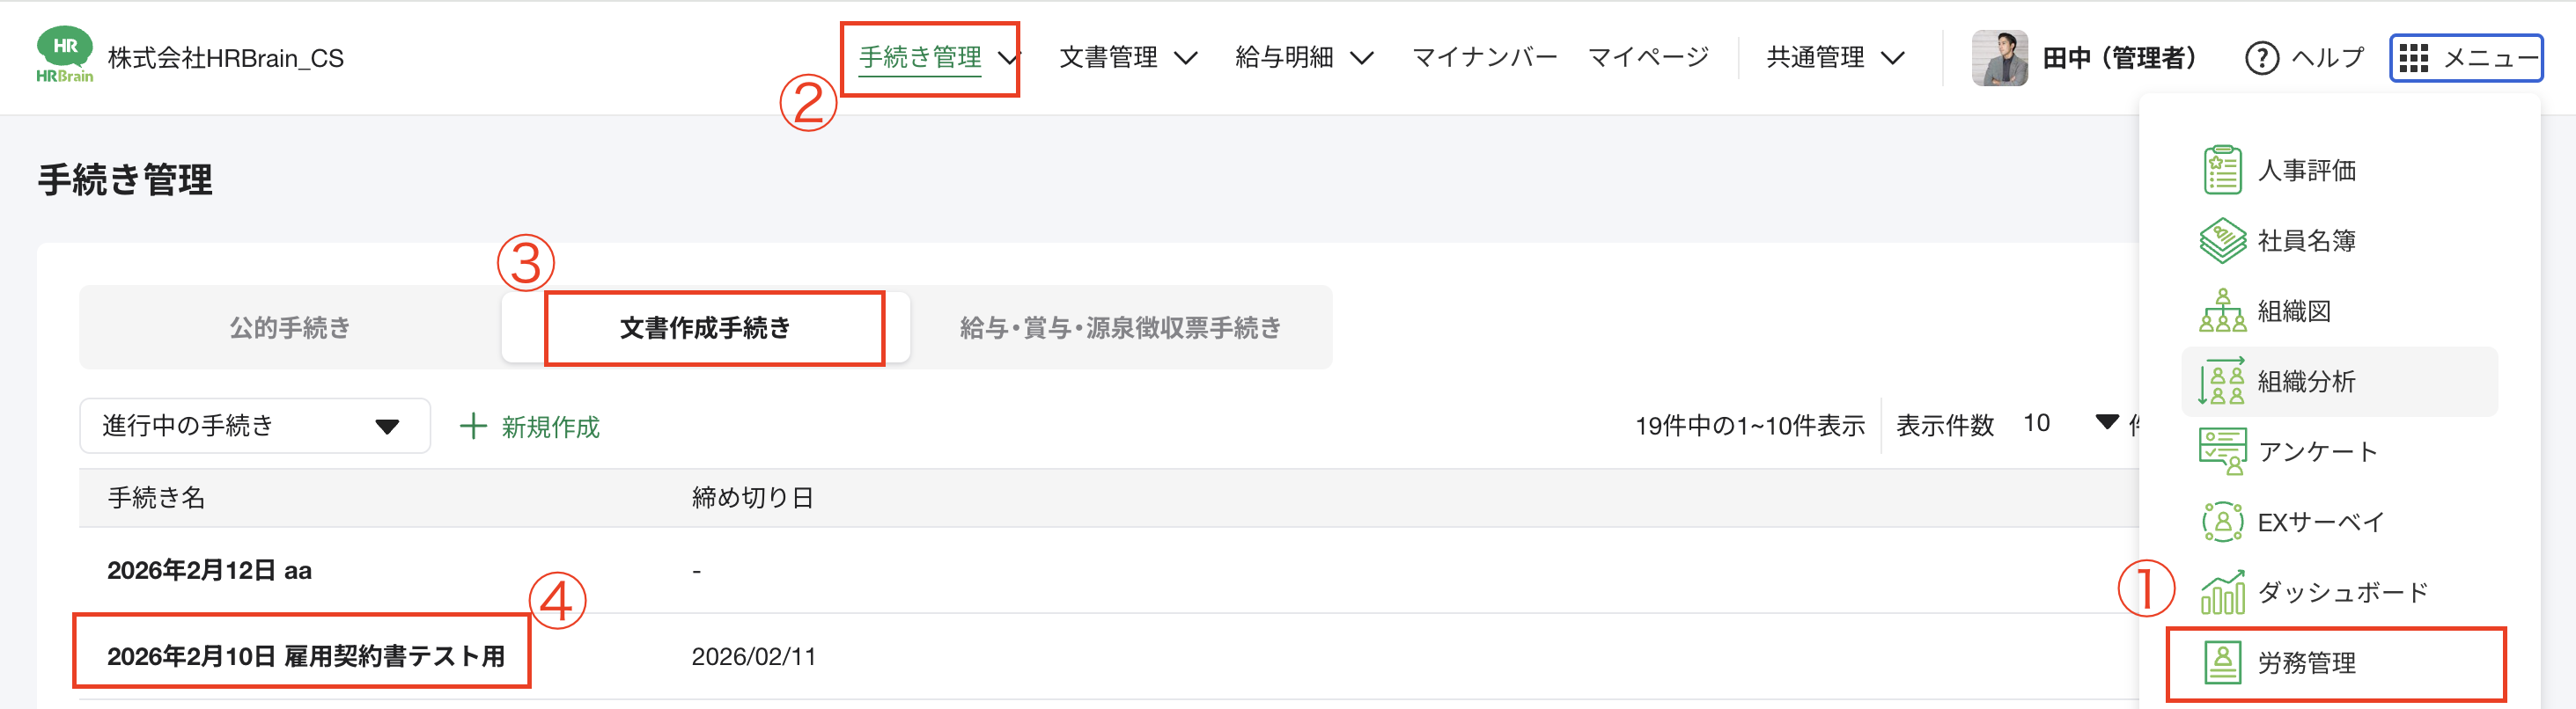2576x709 pixels.
Task: Click the HRBrain logo
Action: point(64,55)
